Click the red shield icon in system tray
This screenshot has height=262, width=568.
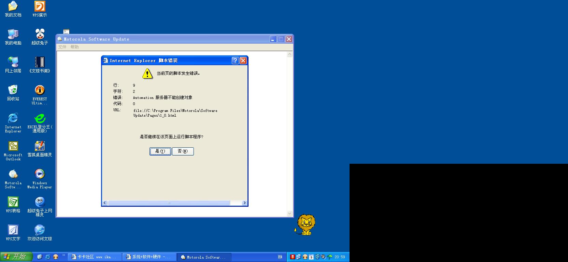click(x=293, y=257)
